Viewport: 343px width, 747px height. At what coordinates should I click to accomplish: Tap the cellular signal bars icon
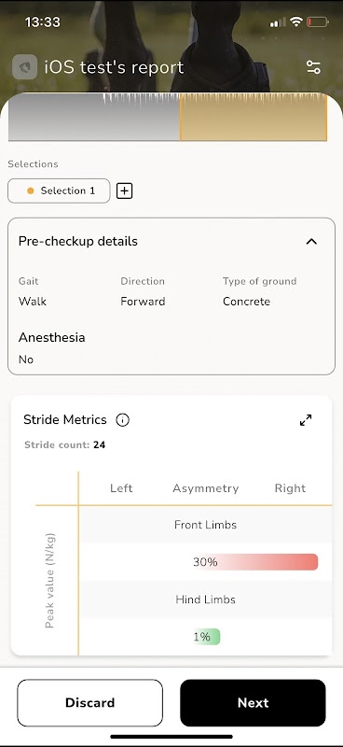[x=278, y=22]
